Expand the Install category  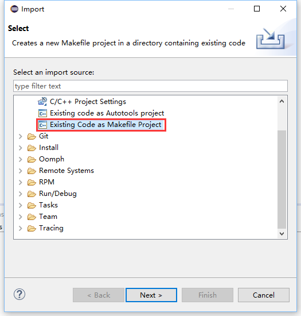coord(20,148)
